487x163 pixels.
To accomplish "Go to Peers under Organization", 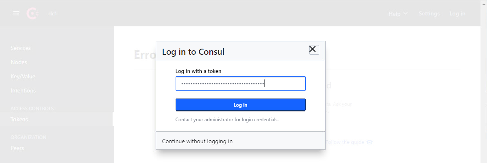I will tap(17, 148).
